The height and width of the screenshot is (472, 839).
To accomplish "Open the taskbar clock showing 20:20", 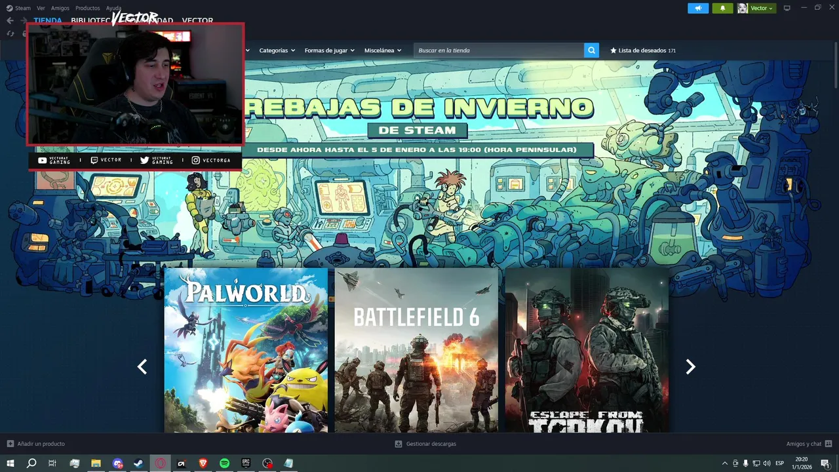I will [x=802, y=463].
